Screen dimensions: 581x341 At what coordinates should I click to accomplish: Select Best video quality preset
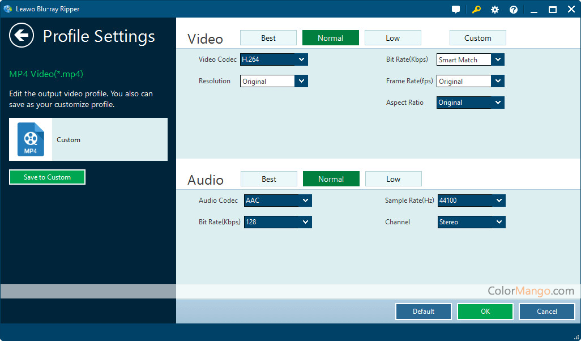pyautogui.click(x=268, y=38)
